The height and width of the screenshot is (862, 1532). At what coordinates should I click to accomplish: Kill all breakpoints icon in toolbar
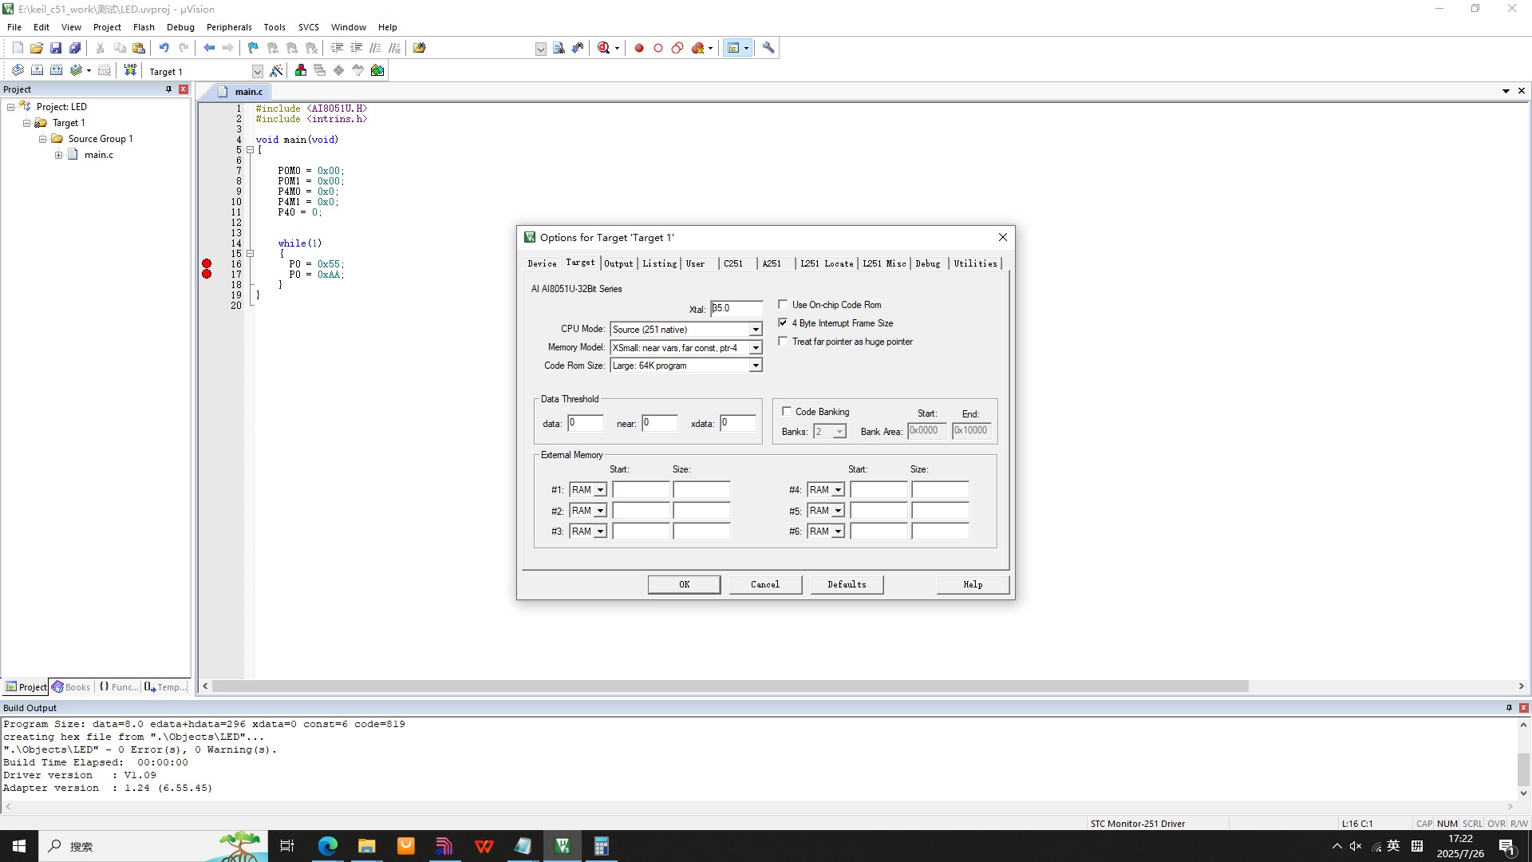698,48
